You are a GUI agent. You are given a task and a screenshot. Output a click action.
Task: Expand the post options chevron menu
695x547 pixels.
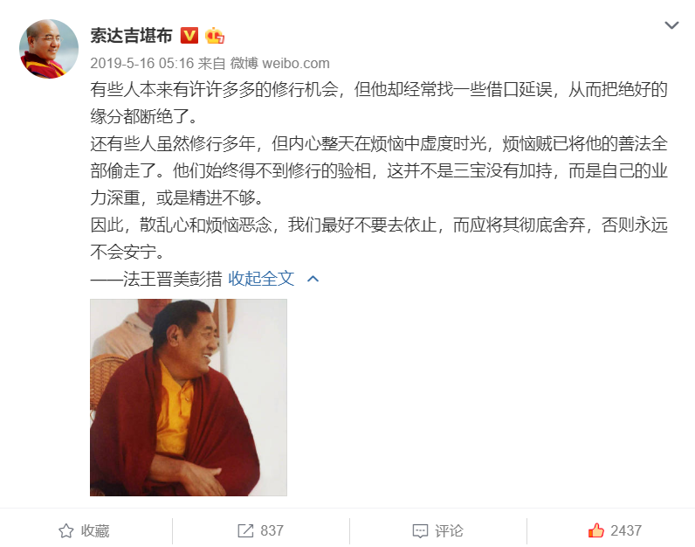point(671,25)
